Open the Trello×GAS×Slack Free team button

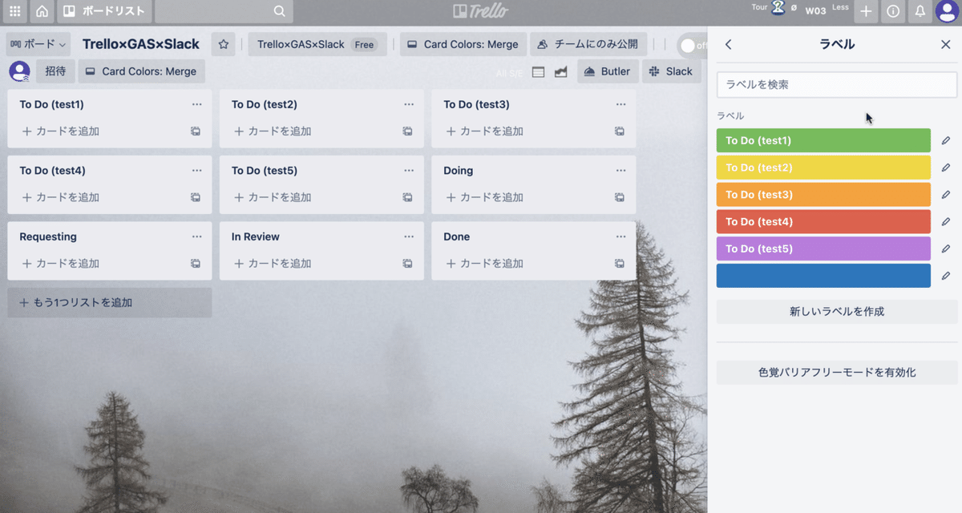click(x=317, y=44)
